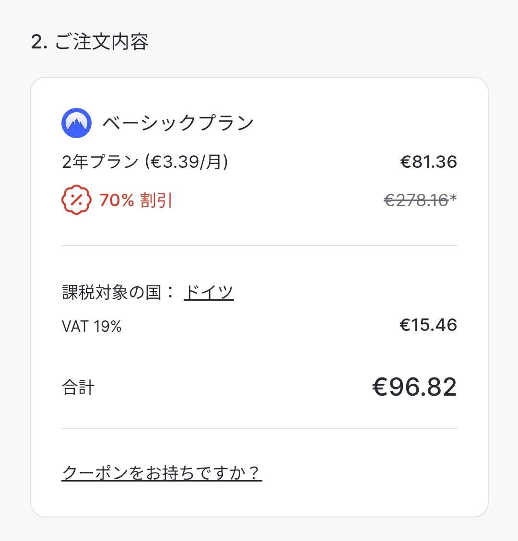Viewport: 518px width, 541px height.
Task: Click the 合計 total label
Action: (x=79, y=387)
